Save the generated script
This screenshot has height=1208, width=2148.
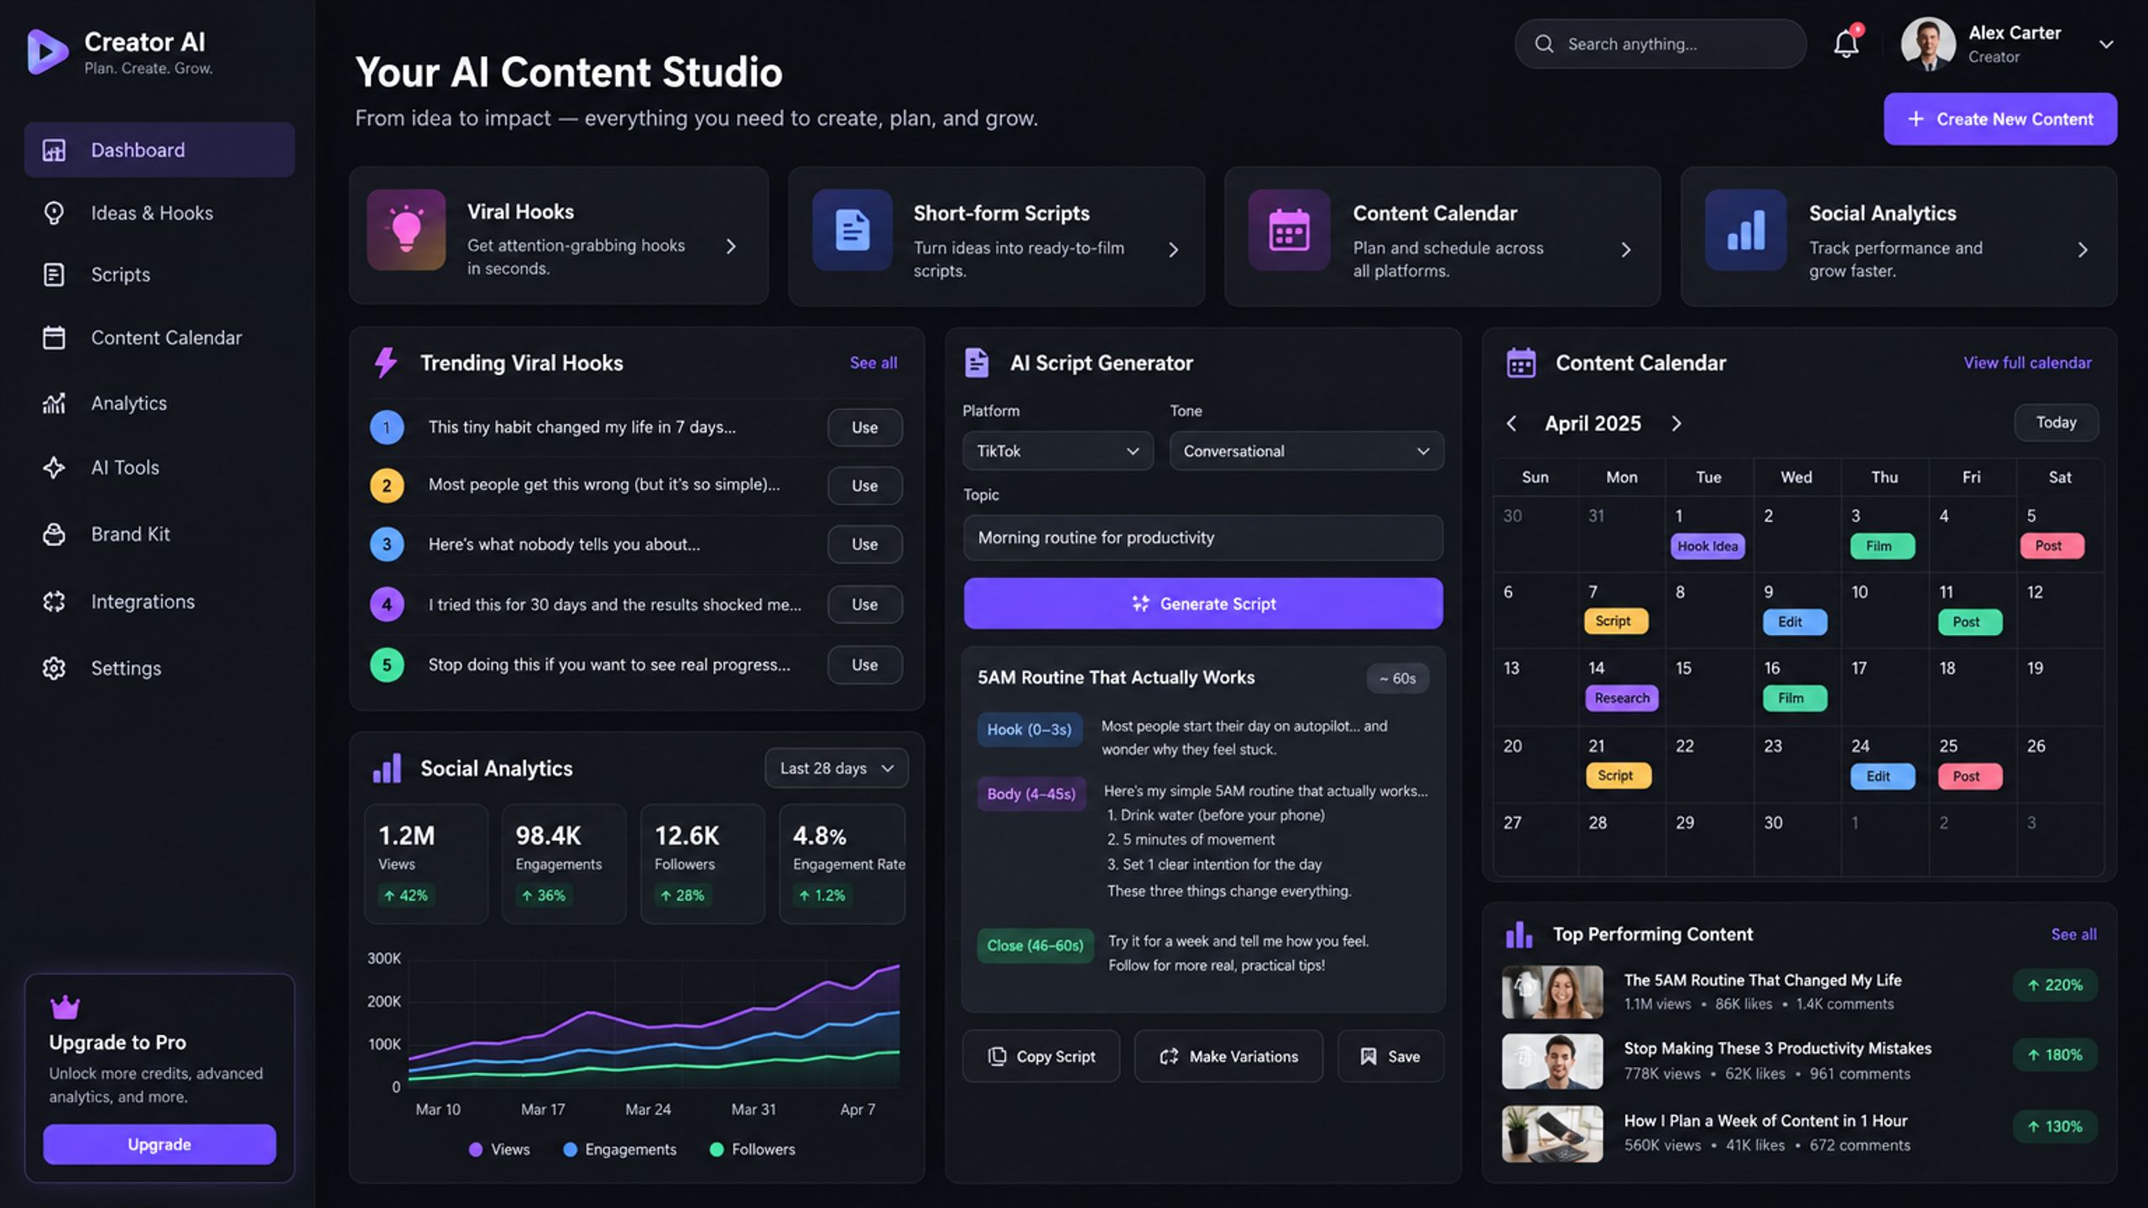(1390, 1056)
